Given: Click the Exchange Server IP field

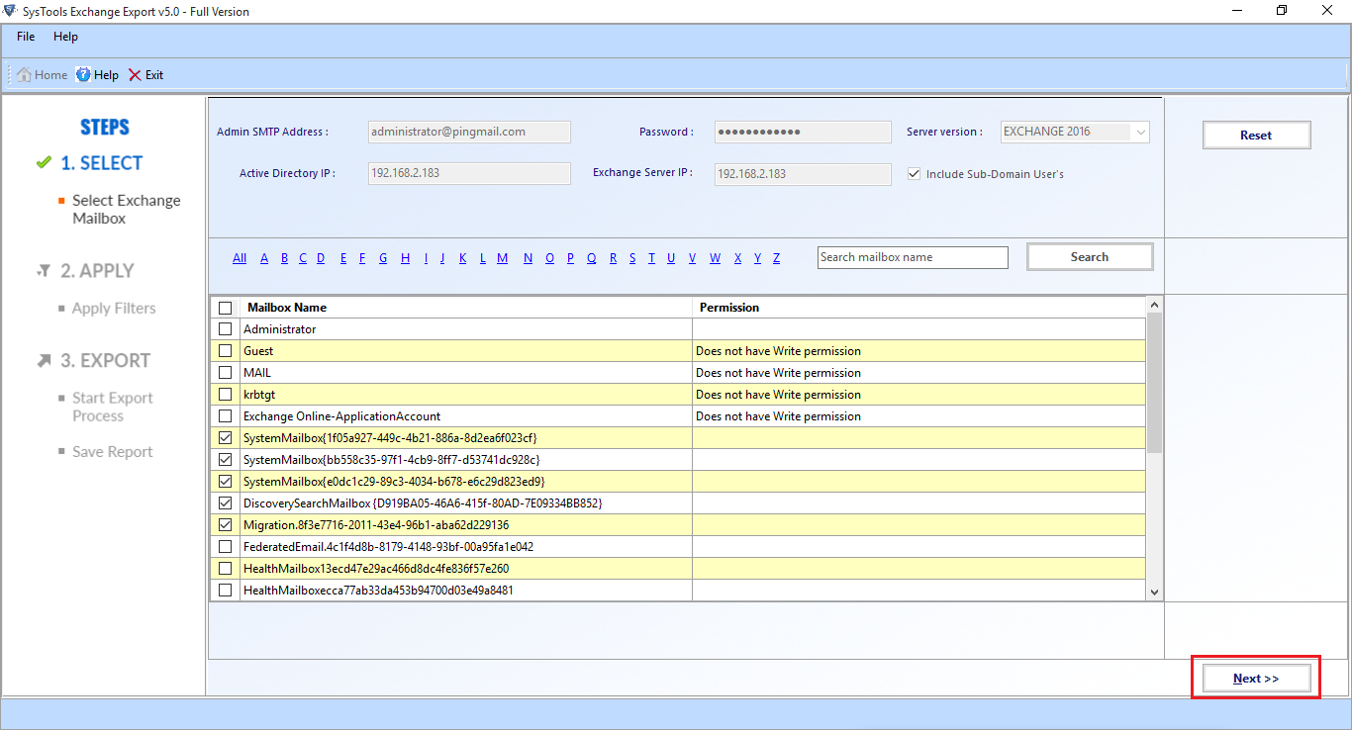Looking at the screenshot, I should click(x=803, y=173).
